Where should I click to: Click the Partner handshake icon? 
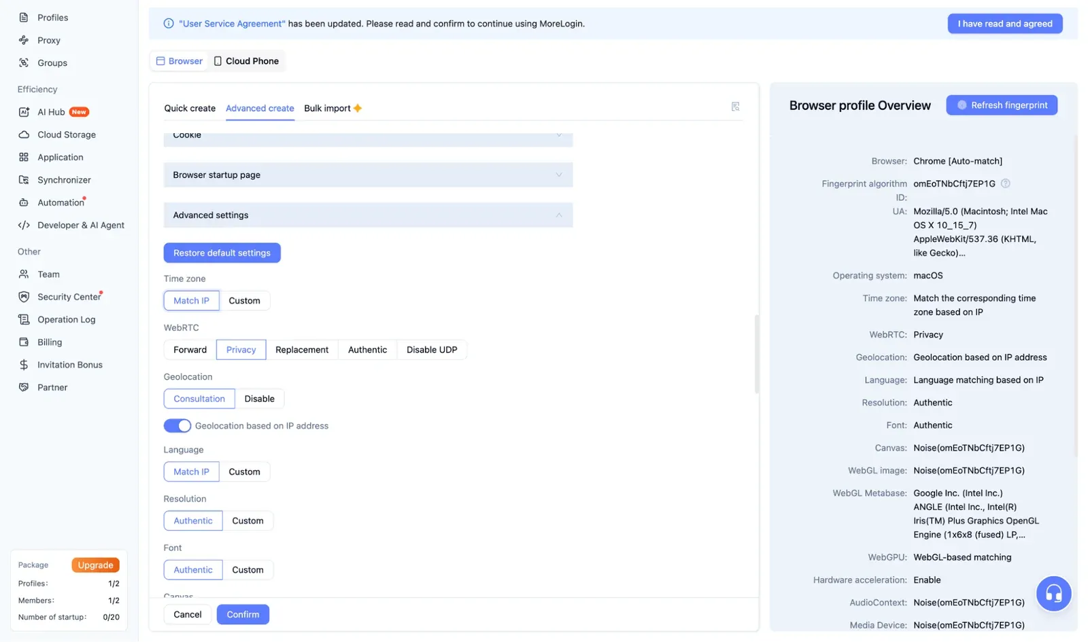(x=24, y=387)
